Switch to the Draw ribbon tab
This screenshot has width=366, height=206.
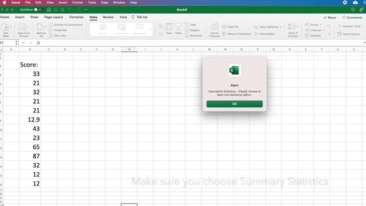tap(34, 17)
